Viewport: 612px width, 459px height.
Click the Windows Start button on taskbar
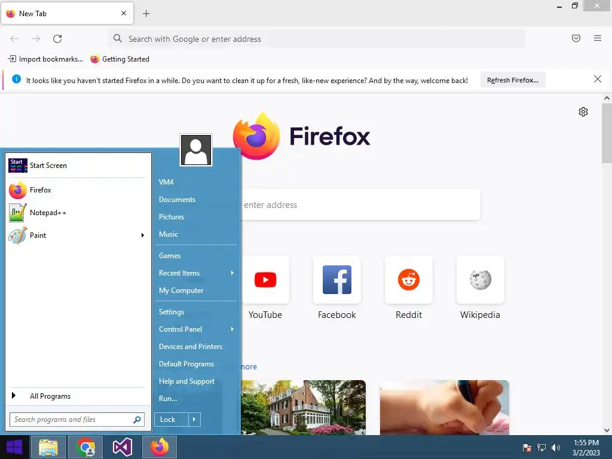pos(14,447)
